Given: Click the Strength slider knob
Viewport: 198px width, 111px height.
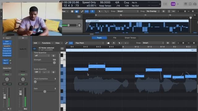Looking at the screenshot, I should tap(54, 63).
